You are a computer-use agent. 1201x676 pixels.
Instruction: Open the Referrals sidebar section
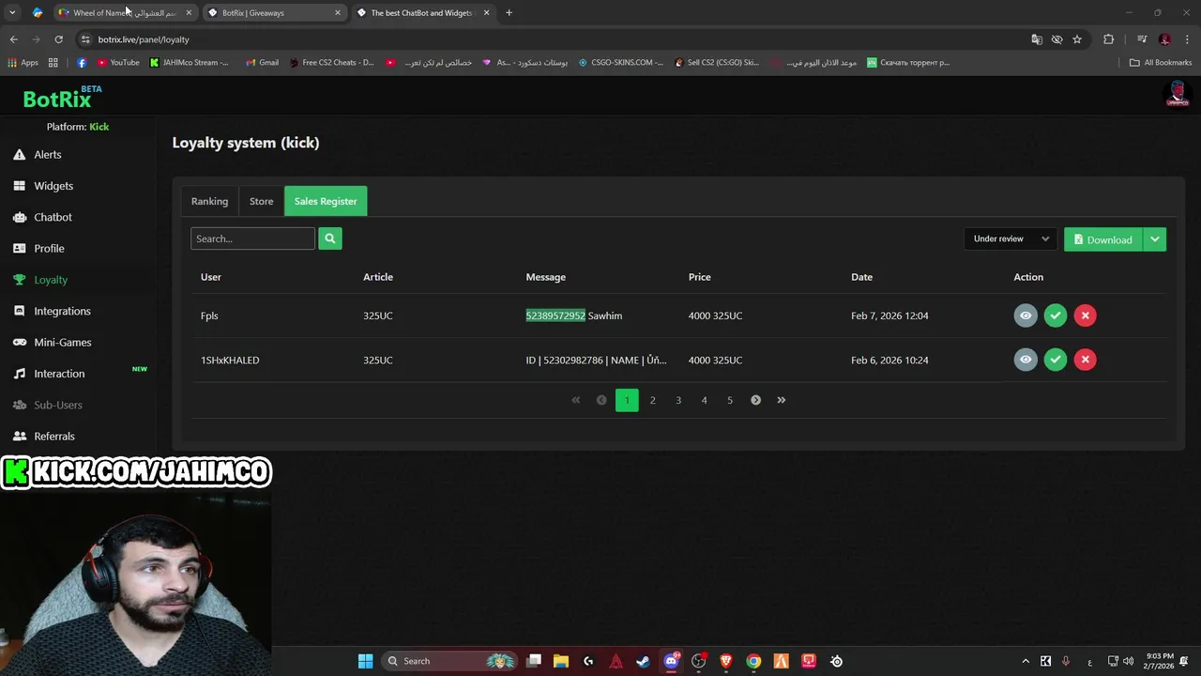[x=54, y=437]
